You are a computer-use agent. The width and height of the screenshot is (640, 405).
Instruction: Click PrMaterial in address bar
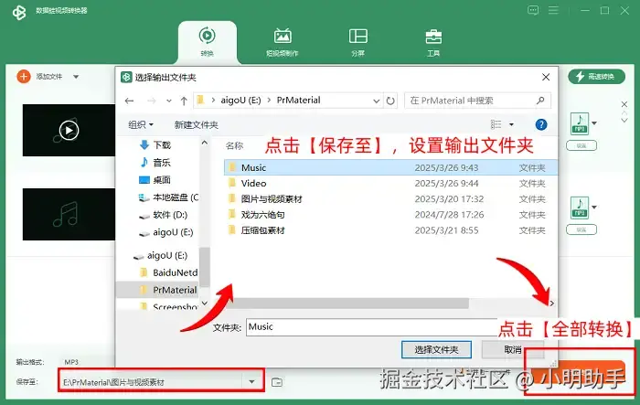(298, 100)
